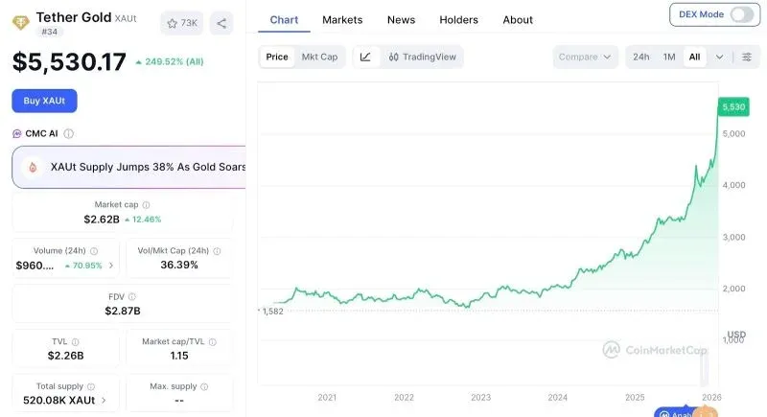Select the 24h time range
The image size is (767, 417).
tap(640, 57)
